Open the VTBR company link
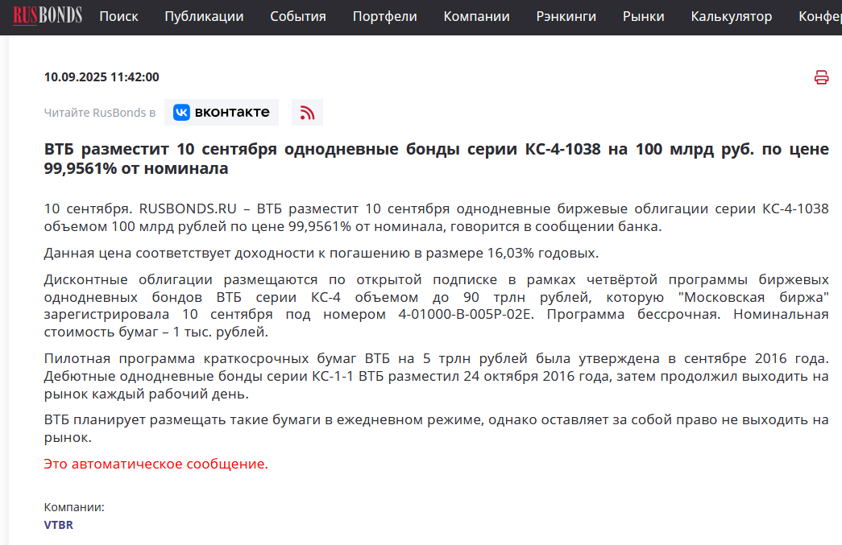842x545 pixels. 59,525
